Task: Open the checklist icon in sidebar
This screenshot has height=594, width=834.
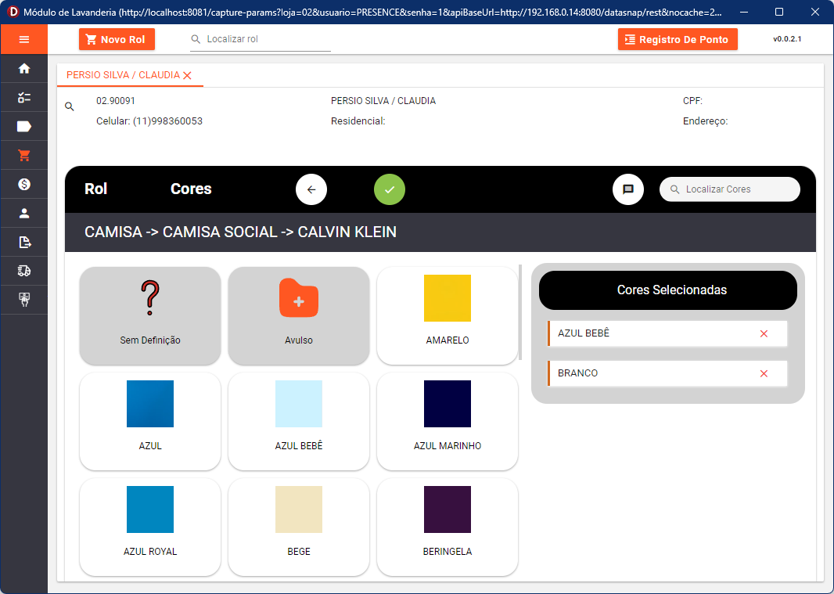Action: [x=24, y=97]
